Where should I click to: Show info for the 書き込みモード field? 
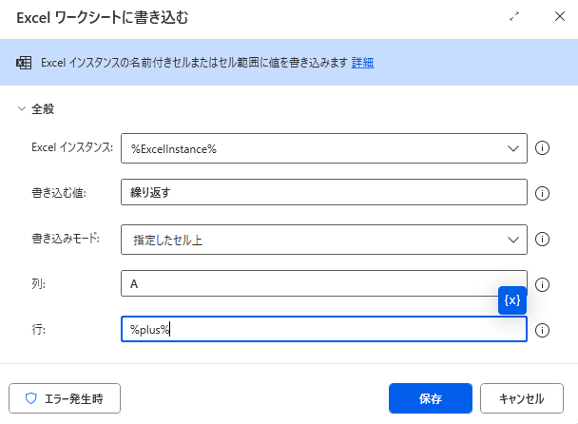pyautogui.click(x=542, y=240)
